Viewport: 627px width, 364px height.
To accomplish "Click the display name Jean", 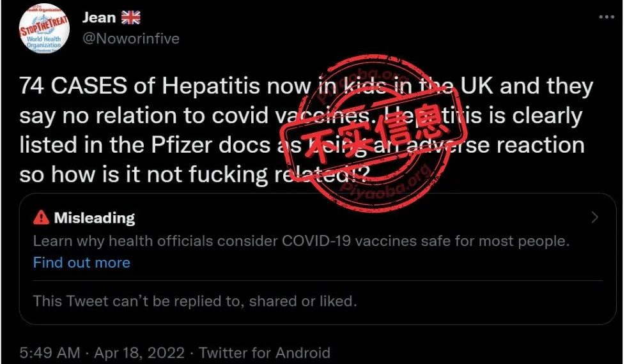I will click(99, 18).
